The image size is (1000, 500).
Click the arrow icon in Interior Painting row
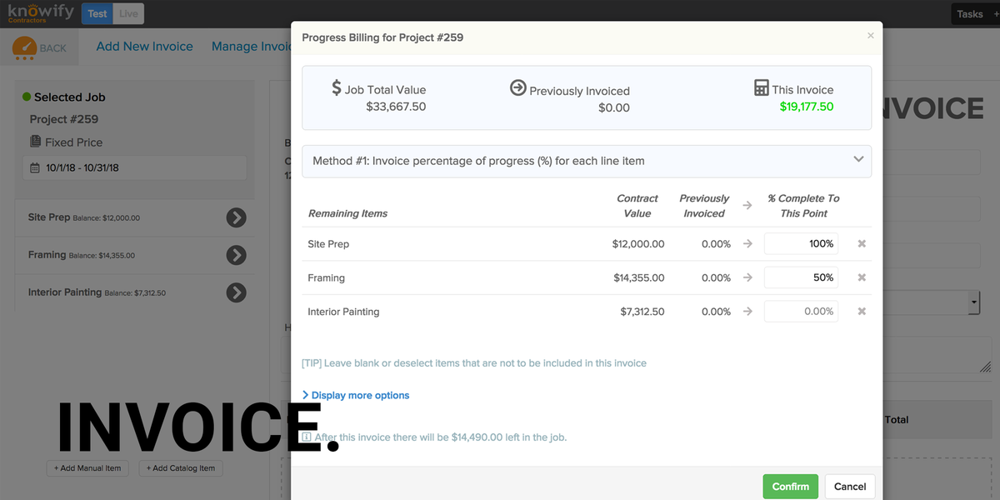pyautogui.click(x=747, y=312)
